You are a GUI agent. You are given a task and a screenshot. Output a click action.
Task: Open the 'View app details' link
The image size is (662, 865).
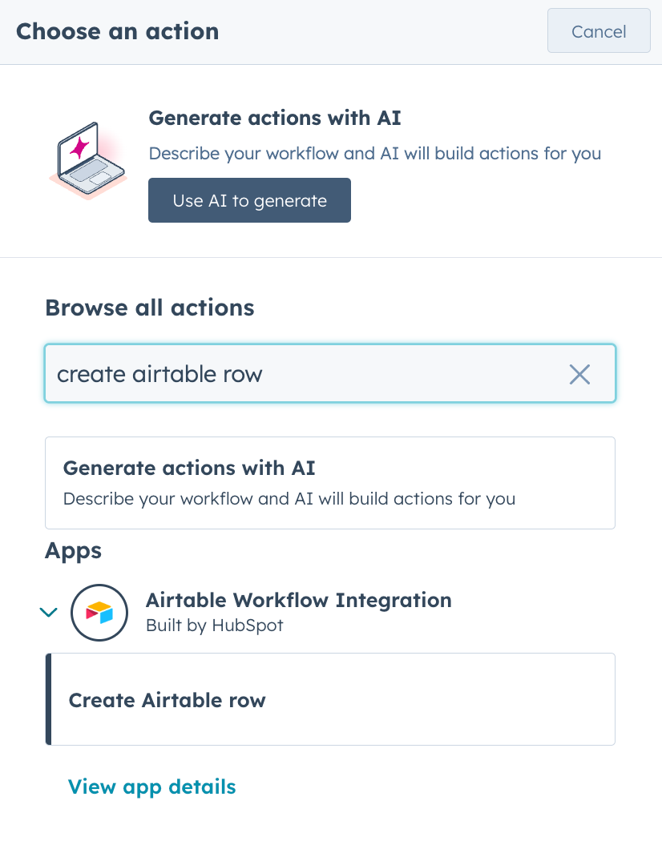151,787
